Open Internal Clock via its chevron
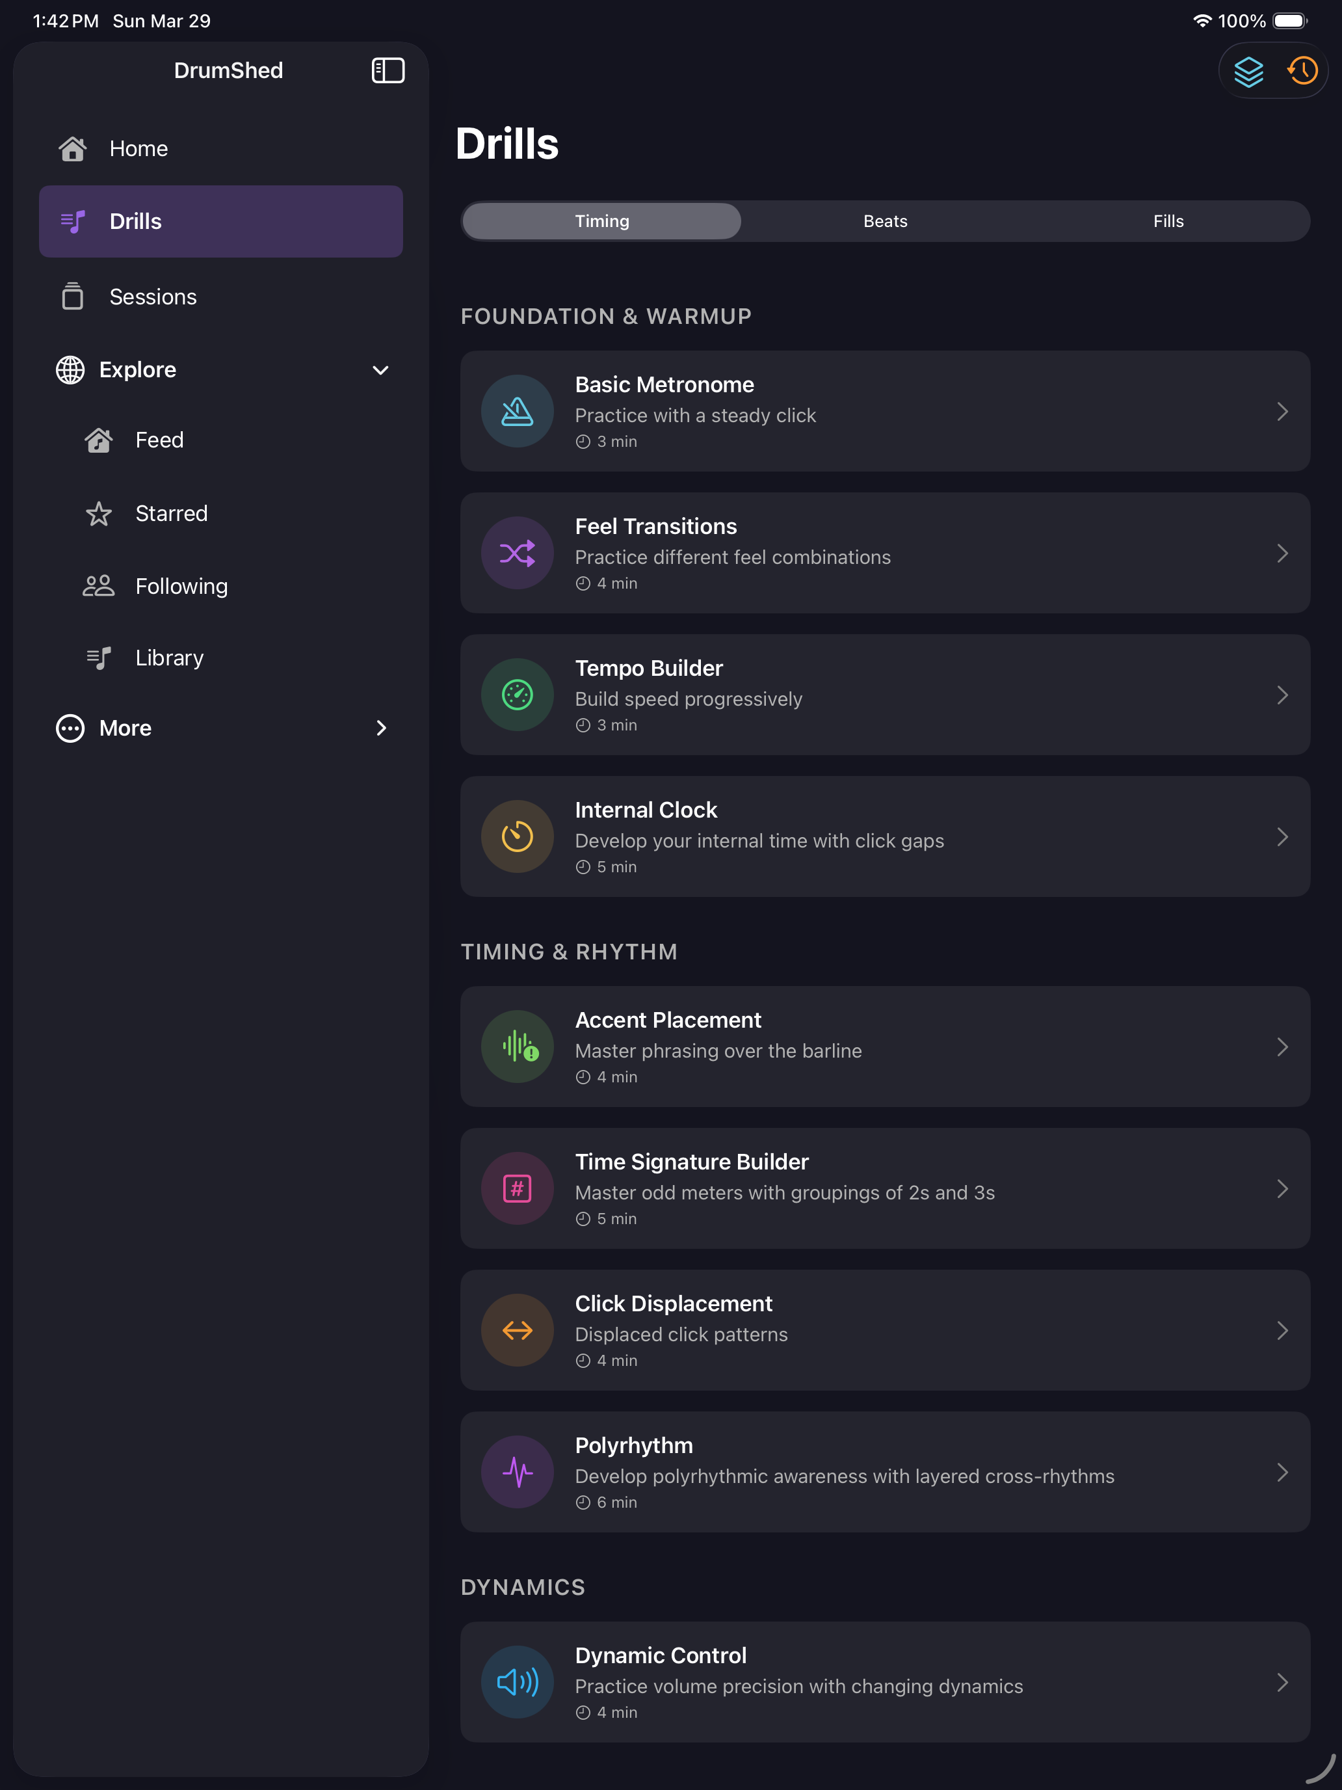Image resolution: width=1342 pixels, height=1790 pixels. (1282, 836)
